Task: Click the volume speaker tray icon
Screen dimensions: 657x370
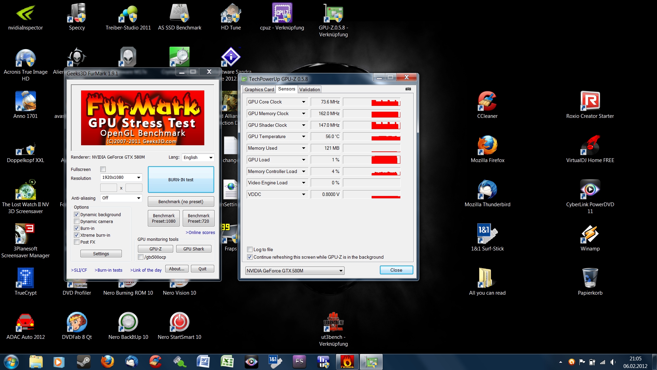Action: pyautogui.click(x=613, y=362)
